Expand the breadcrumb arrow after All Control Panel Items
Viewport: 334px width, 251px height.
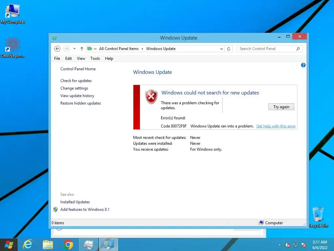[x=142, y=49]
